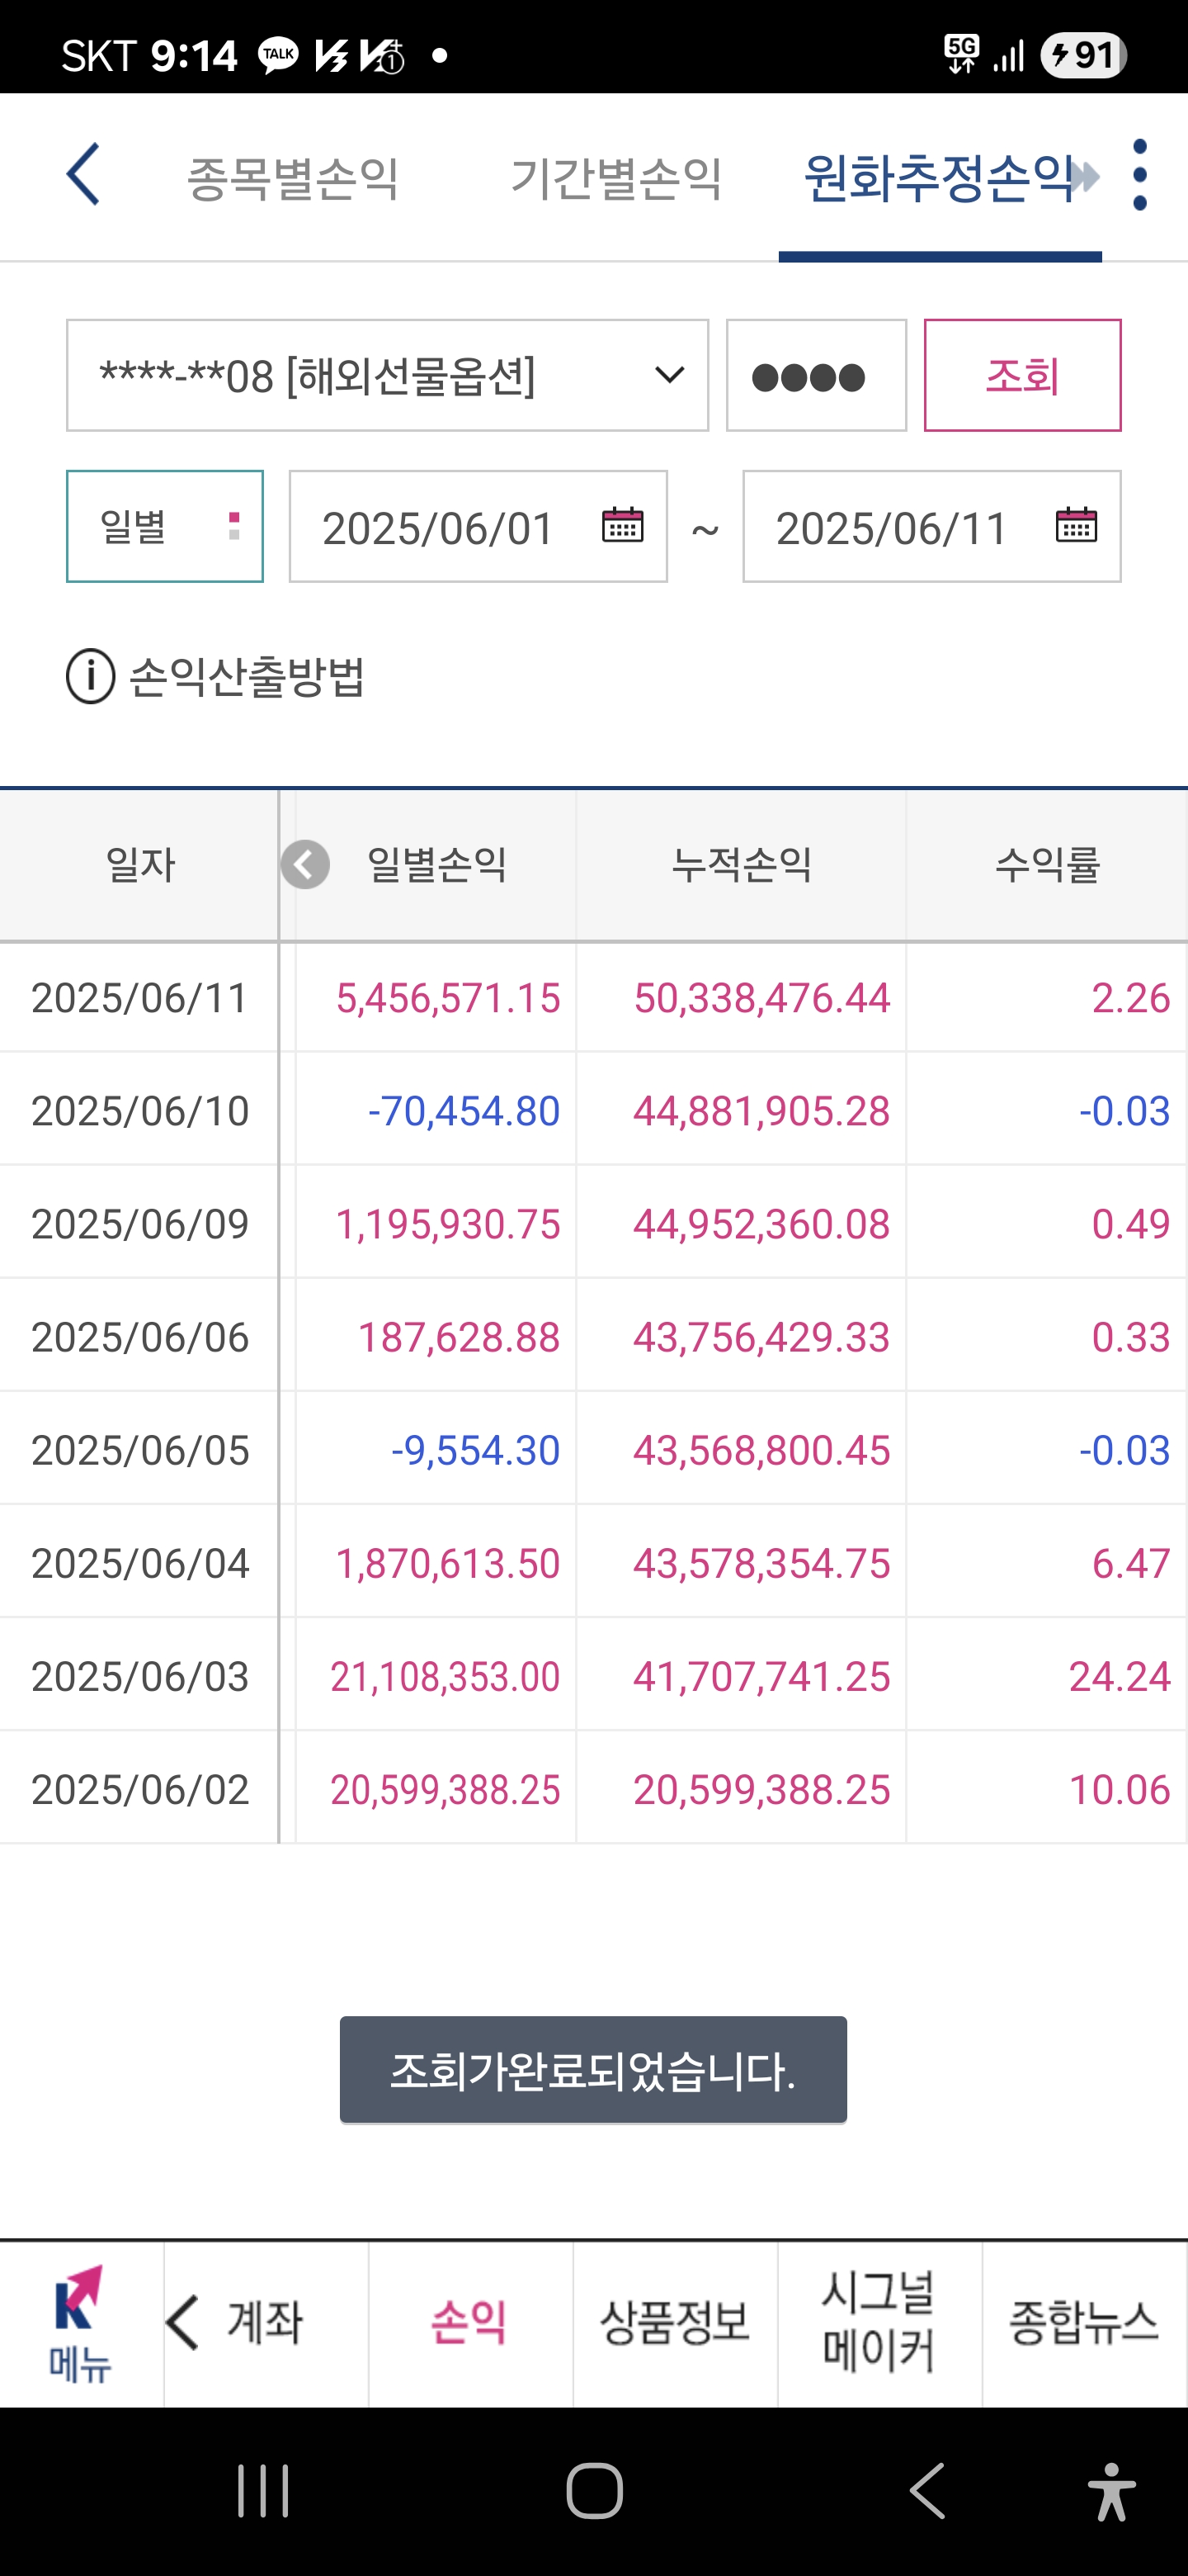
Task: Tap the gray left-arrow circle in table header
Action: click(x=304, y=865)
